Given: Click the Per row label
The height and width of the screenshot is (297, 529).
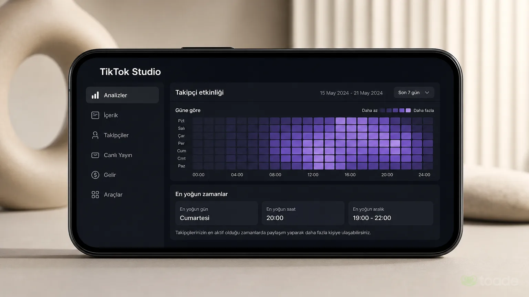Looking at the screenshot, I should (x=181, y=143).
